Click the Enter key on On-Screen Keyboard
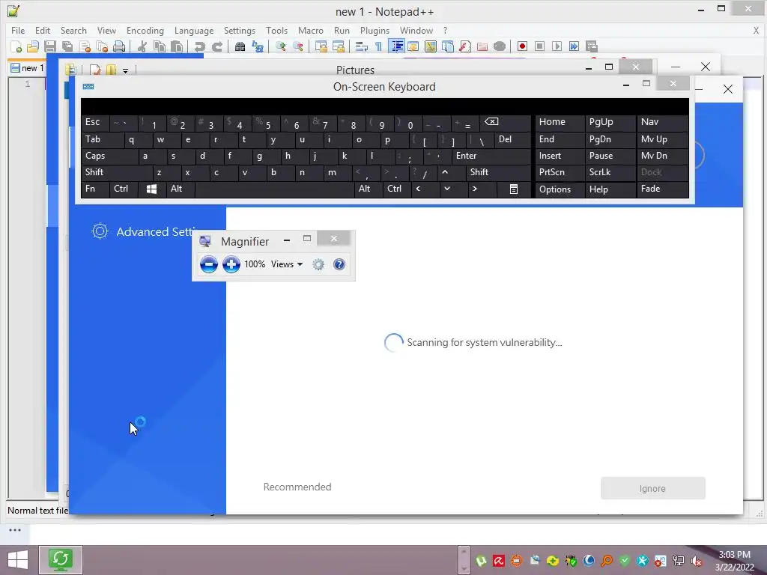 491,156
